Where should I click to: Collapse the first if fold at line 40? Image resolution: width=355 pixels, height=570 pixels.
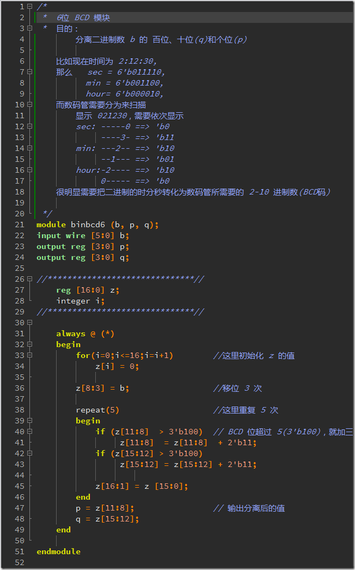(30, 432)
